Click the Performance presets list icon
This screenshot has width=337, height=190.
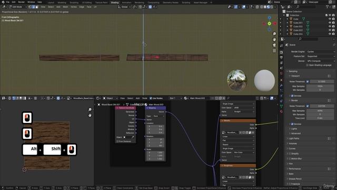coord(329,169)
